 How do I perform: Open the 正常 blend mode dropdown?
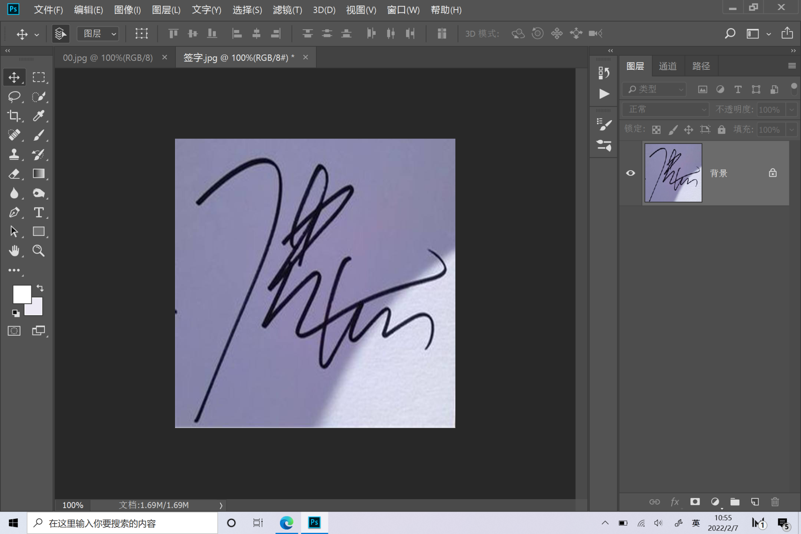coord(665,109)
